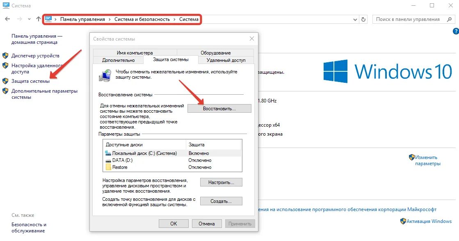Click shield icon beside 'Настройка удаленного доступа'
Screen dimensions: 459x241
point(5,66)
